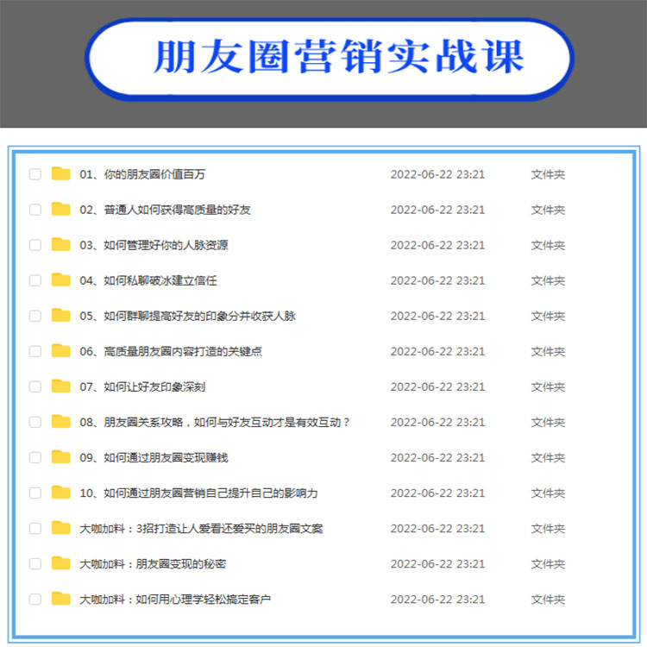Select checkbox for 10、如何通过朋友圈营销自己提升自己的影响力
The image size is (647, 647).
[35, 493]
